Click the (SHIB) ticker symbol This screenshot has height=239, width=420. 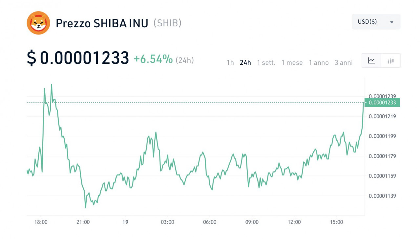[x=167, y=23]
